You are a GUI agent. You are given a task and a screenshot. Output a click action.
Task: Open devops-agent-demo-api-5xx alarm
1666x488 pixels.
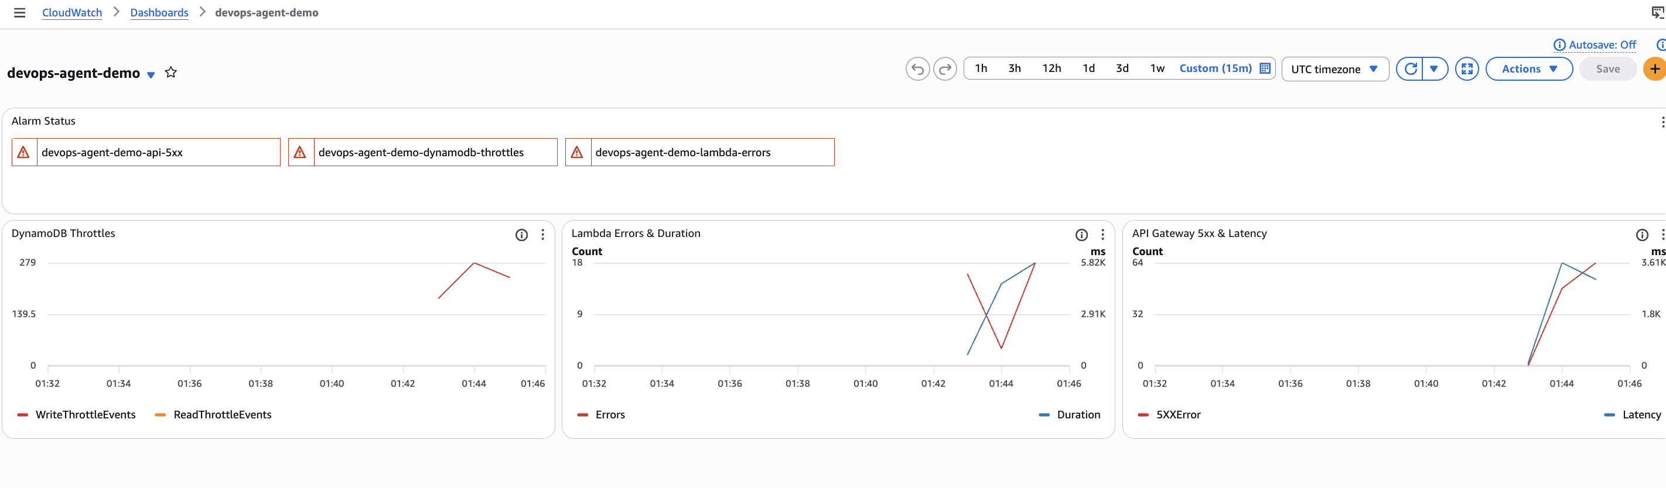[146, 153]
